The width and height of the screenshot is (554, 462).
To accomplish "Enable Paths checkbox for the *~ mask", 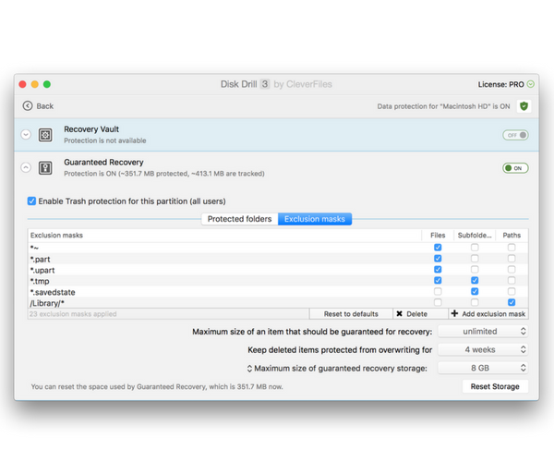I will (x=512, y=248).
